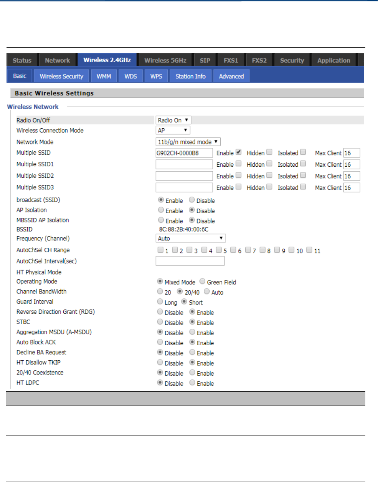Image resolution: width=378 pixels, height=482 pixels.
Task: Set MBSSID AP Isolation to Enable
Action: tap(161, 220)
